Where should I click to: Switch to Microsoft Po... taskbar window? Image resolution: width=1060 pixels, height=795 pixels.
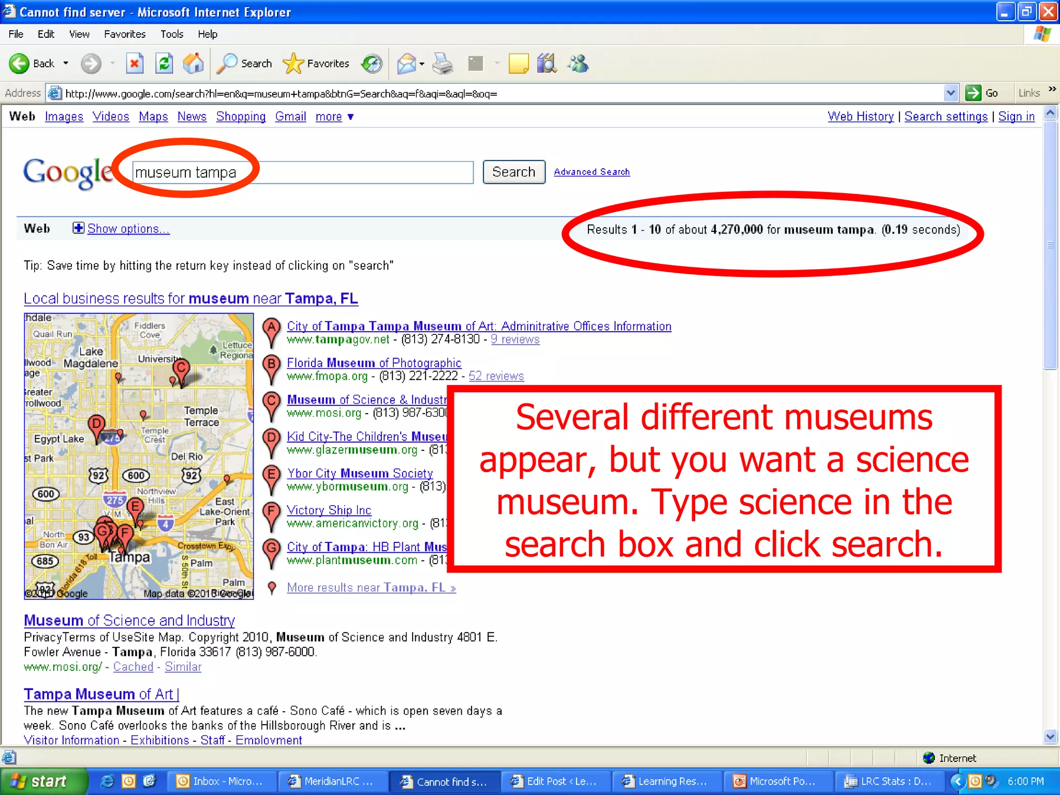pos(778,781)
